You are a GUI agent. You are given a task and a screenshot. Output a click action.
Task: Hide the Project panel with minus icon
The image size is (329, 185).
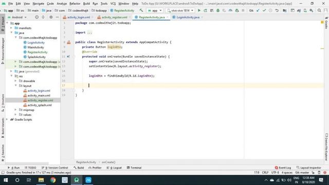(57, 17)
